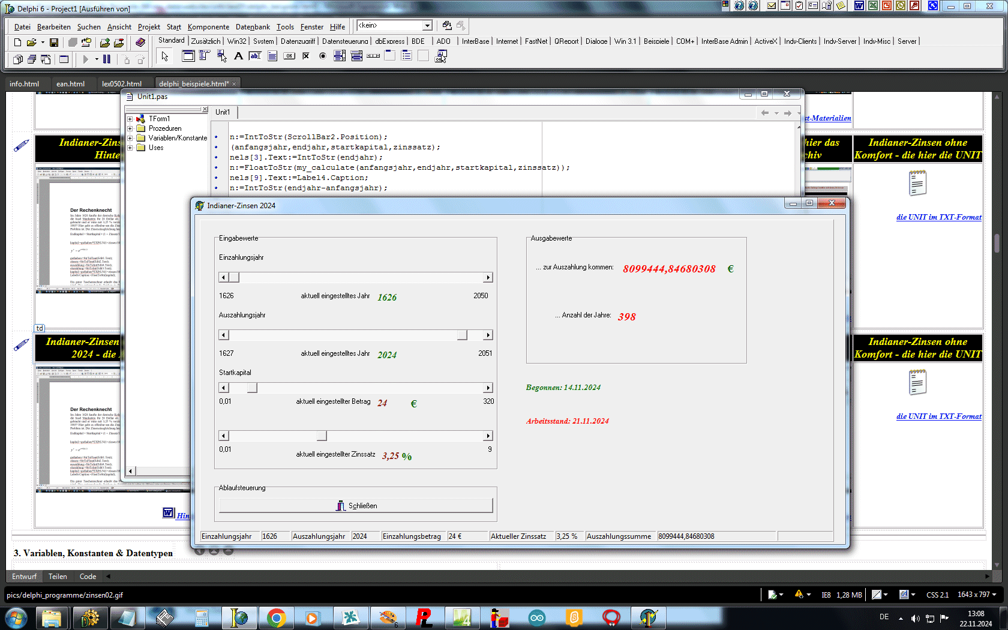Click the Auszahlungsjahr scrollbar thumb
1008x630 pixels.
pos(462,335)
